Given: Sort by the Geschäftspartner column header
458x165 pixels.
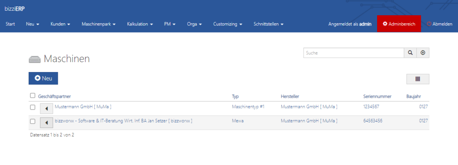Looking at the screenshot, I should [55, 96].
